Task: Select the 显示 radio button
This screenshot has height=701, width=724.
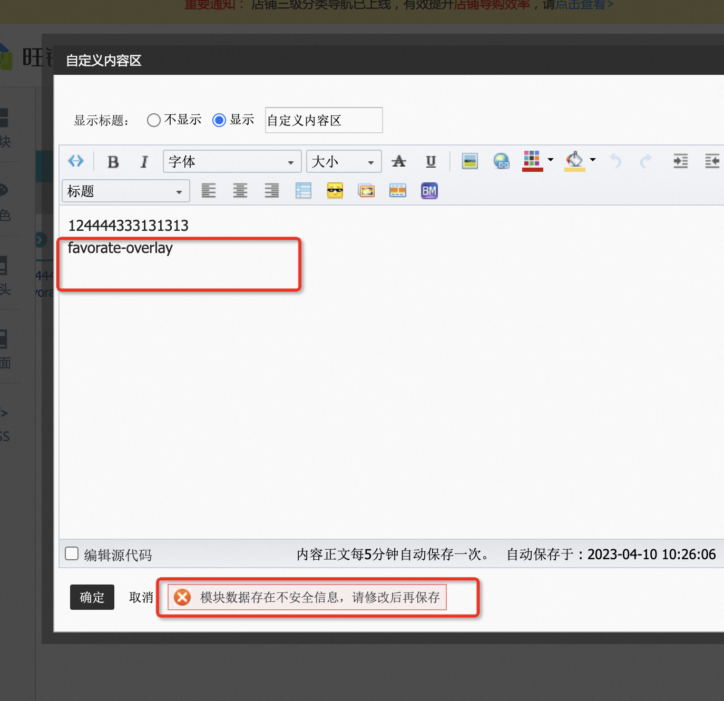Action: [219, 120]
